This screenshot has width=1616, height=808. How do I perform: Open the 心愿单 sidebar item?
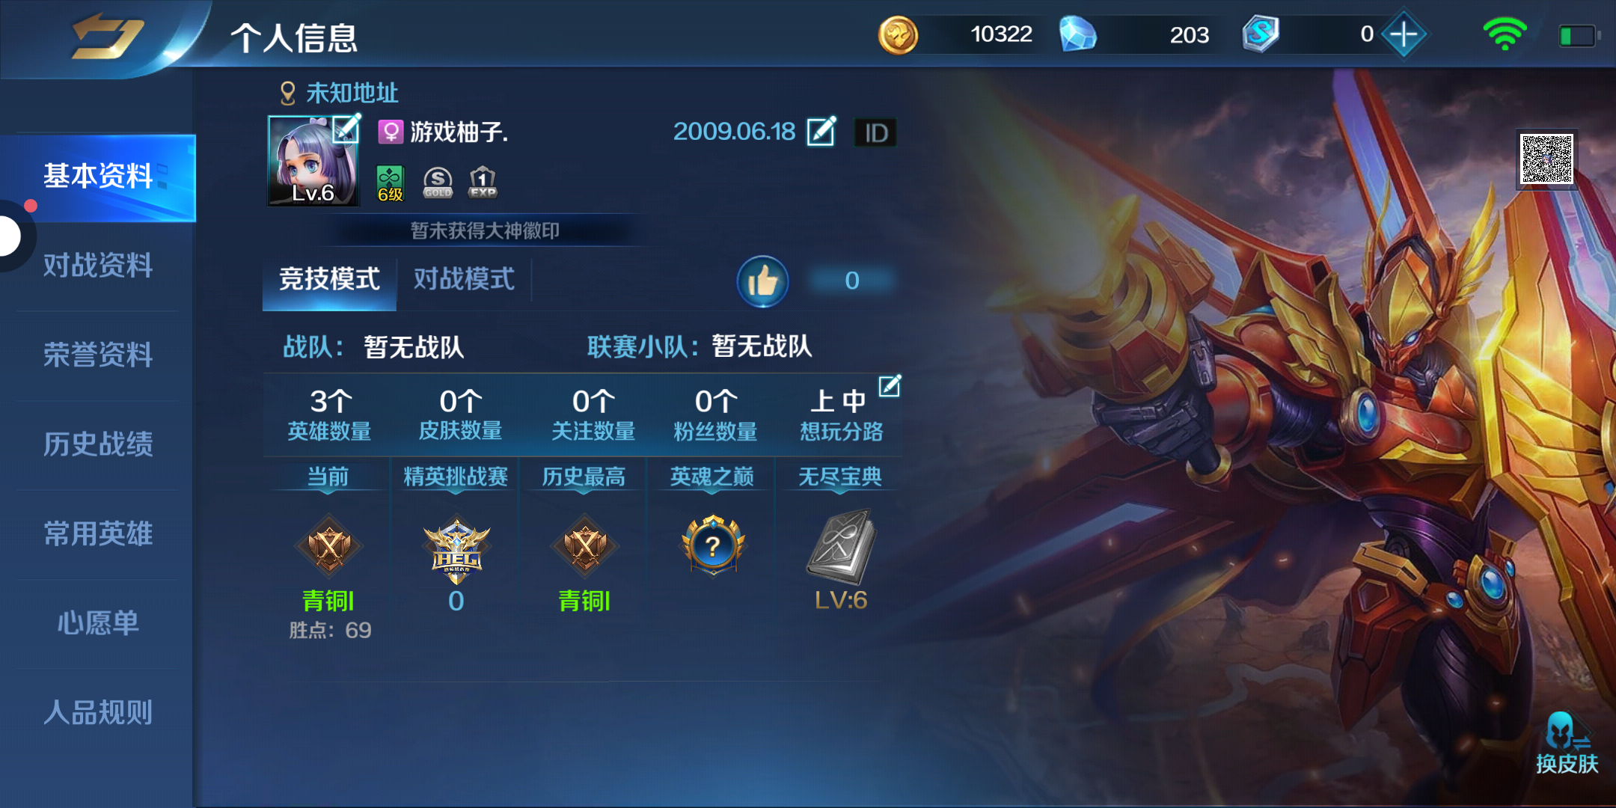point(98,622)
